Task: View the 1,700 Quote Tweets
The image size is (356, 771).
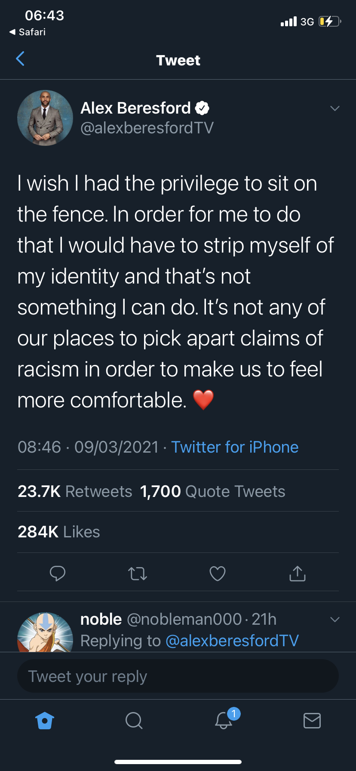Action: (x=213, y=491)
